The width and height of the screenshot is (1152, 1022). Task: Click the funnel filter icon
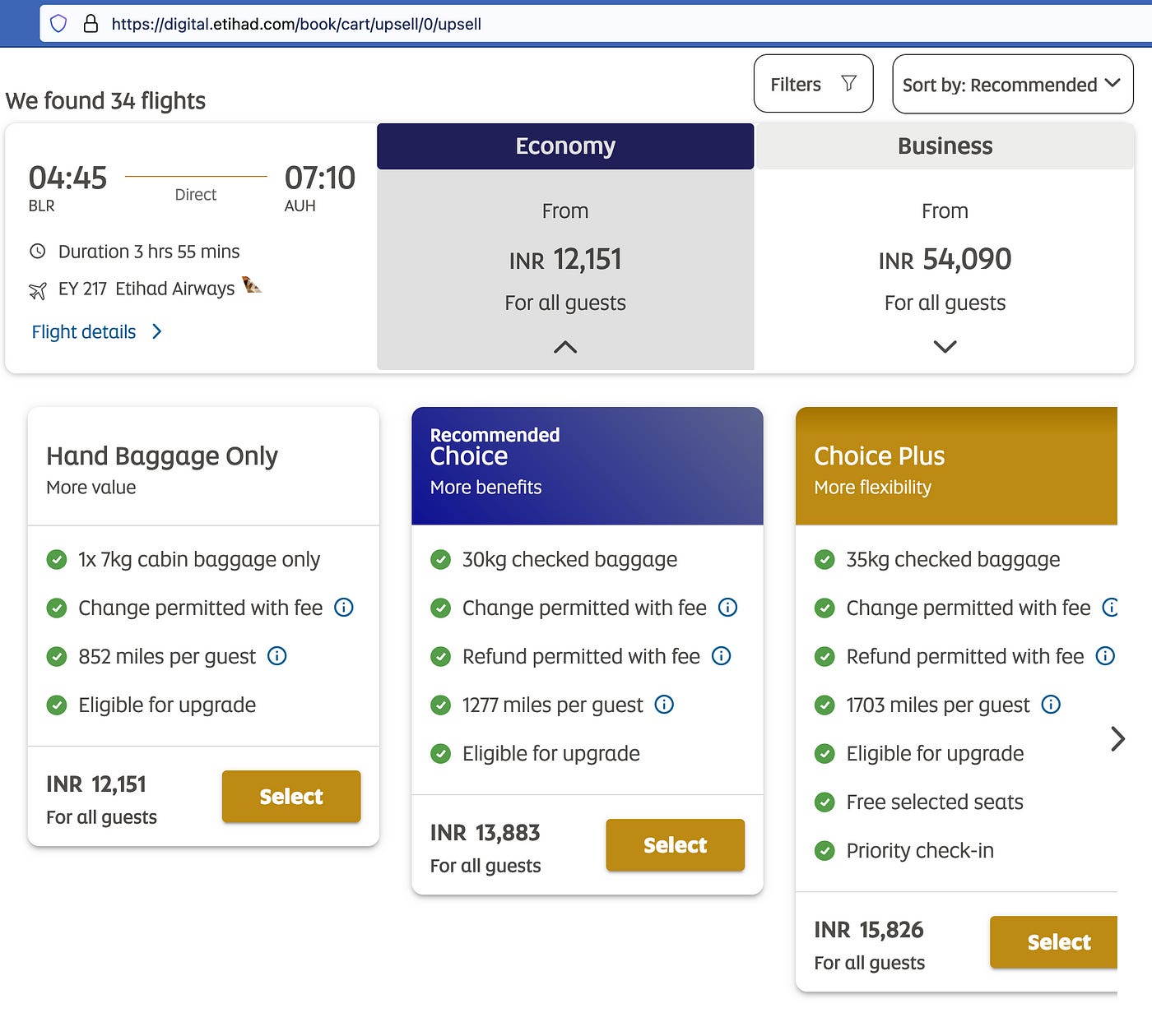[x=848, y=83]
